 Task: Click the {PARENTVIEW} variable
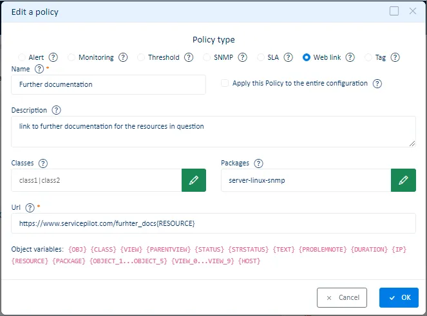(169, 249)
